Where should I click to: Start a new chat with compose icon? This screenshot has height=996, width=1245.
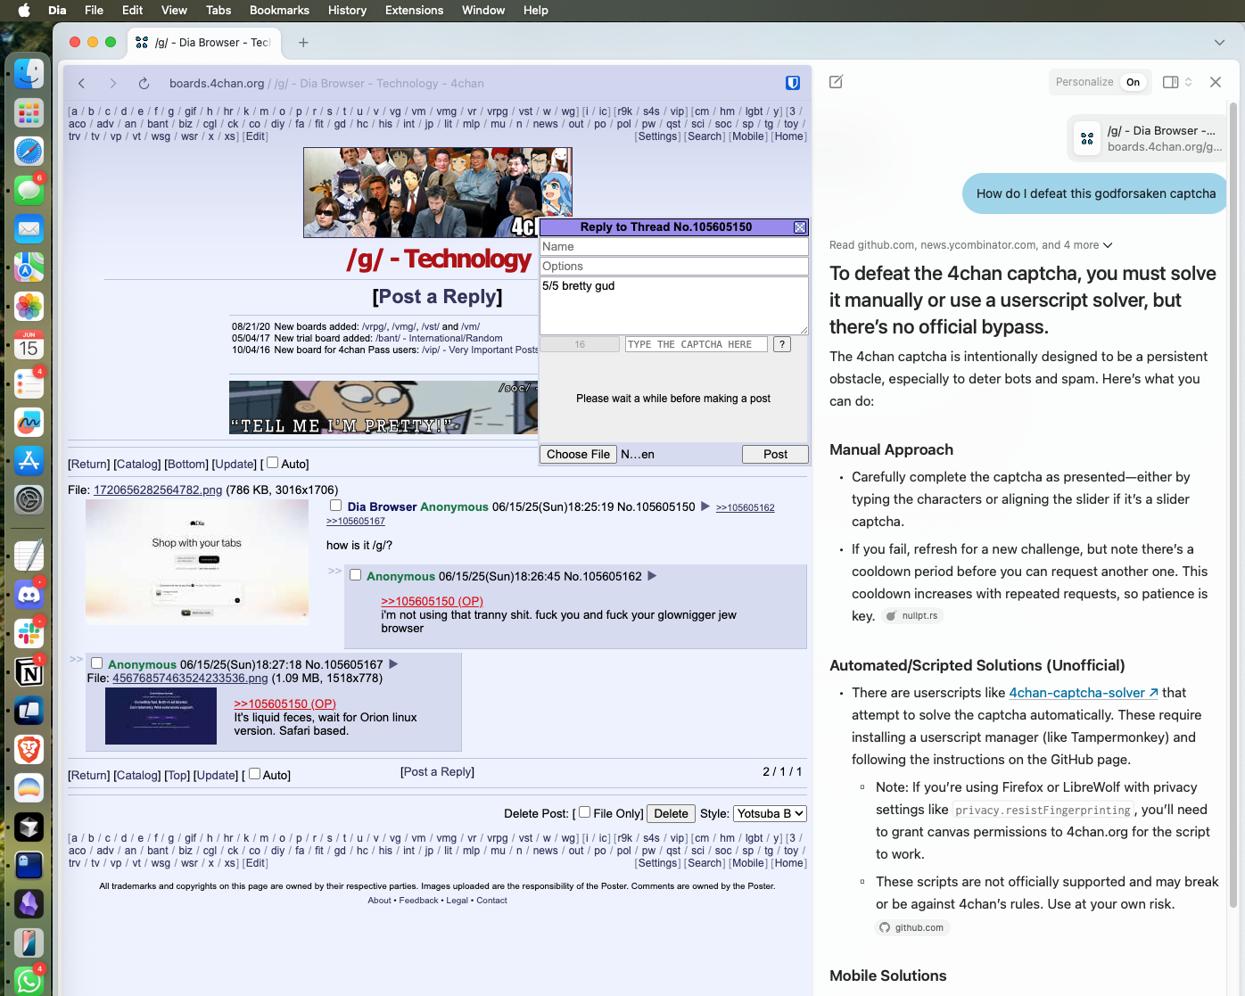tap(836, 82)
